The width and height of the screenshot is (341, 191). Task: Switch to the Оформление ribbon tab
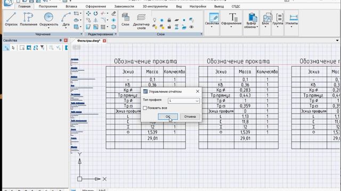click(96, 6)
